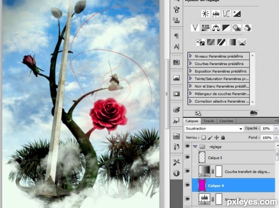Hide the Courbe transfert de dégradé layer
The height and width of the screenshot is (208, 279).
187,171
